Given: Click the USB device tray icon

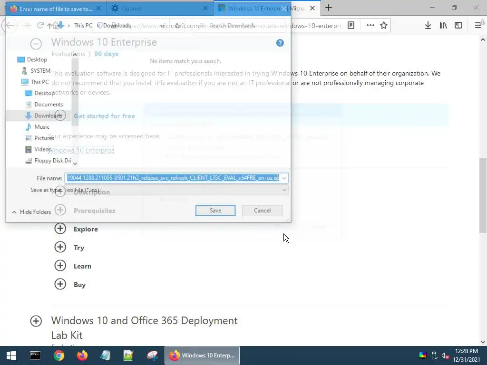Looking at the screenshot, I should [434, 355].
